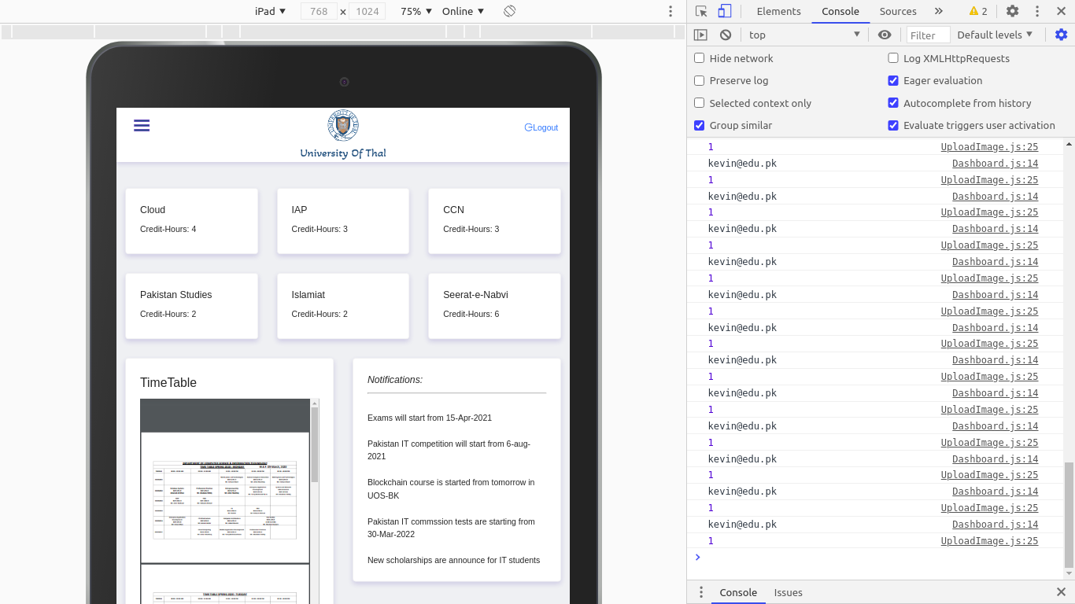The image size is (1075, 604).
Task: Click the device height field showing 1024
Action: coord(368,11)
